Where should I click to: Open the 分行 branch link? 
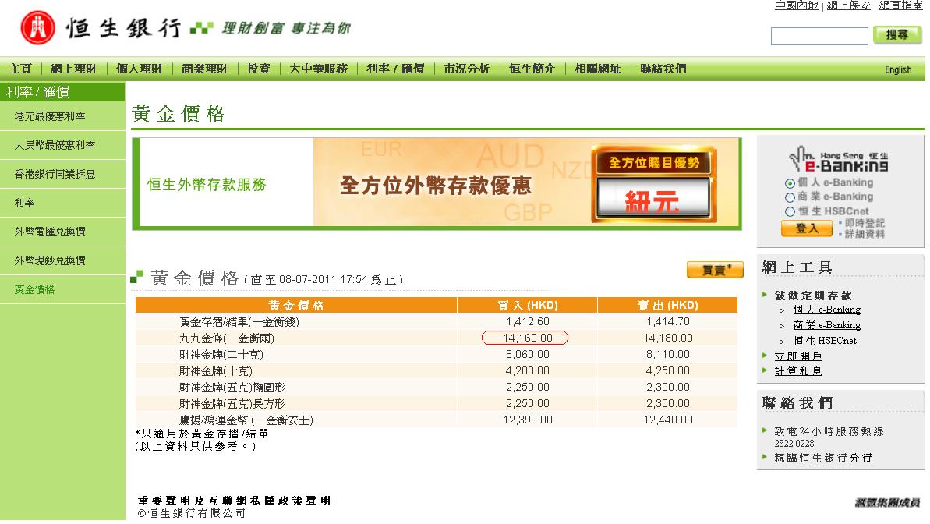[x=861, y=458]
